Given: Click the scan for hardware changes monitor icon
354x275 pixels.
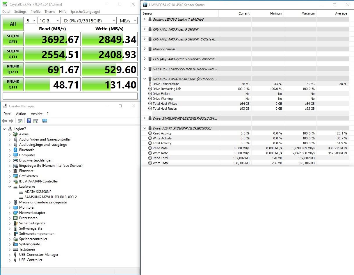Looking at the screenshot, I should point(45,121).
